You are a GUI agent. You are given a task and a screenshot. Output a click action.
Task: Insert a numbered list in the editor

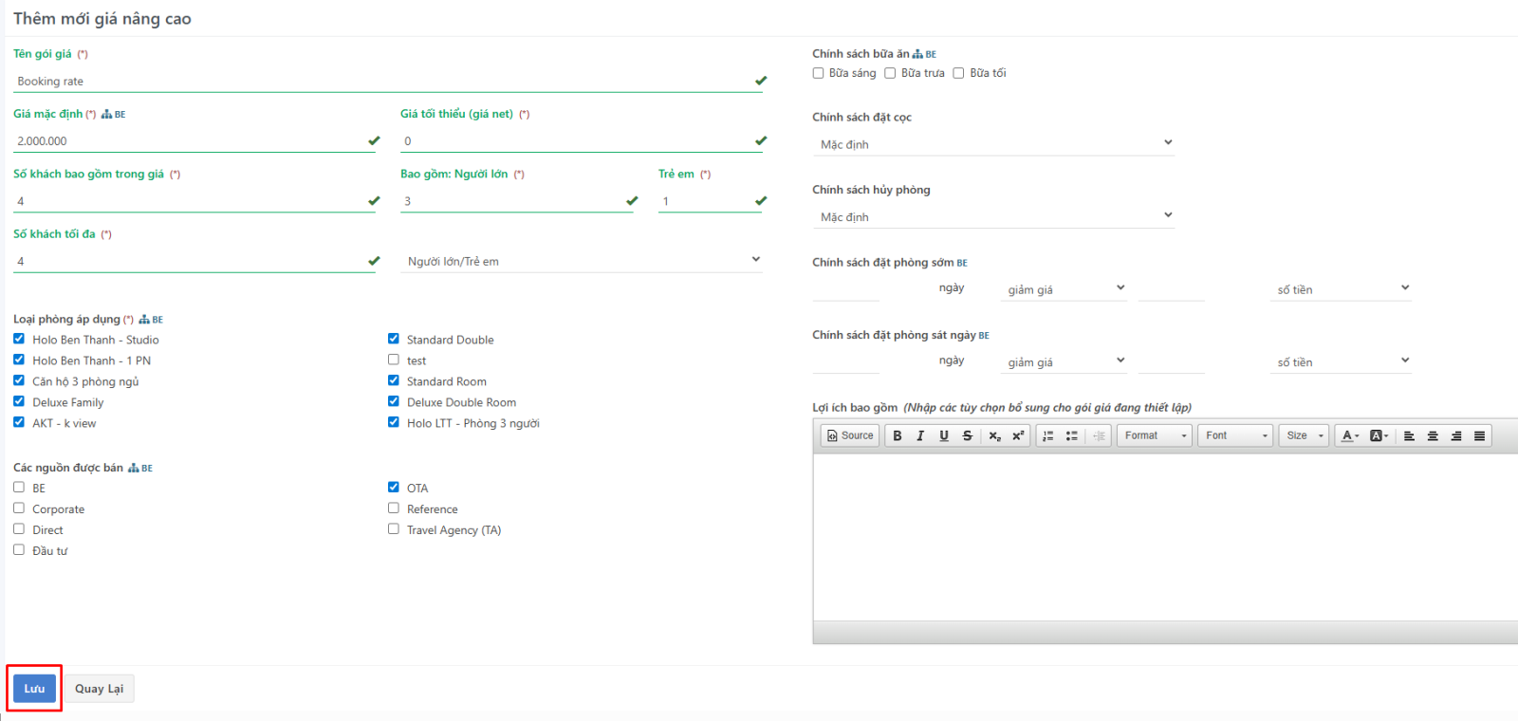pos(1048,435)
